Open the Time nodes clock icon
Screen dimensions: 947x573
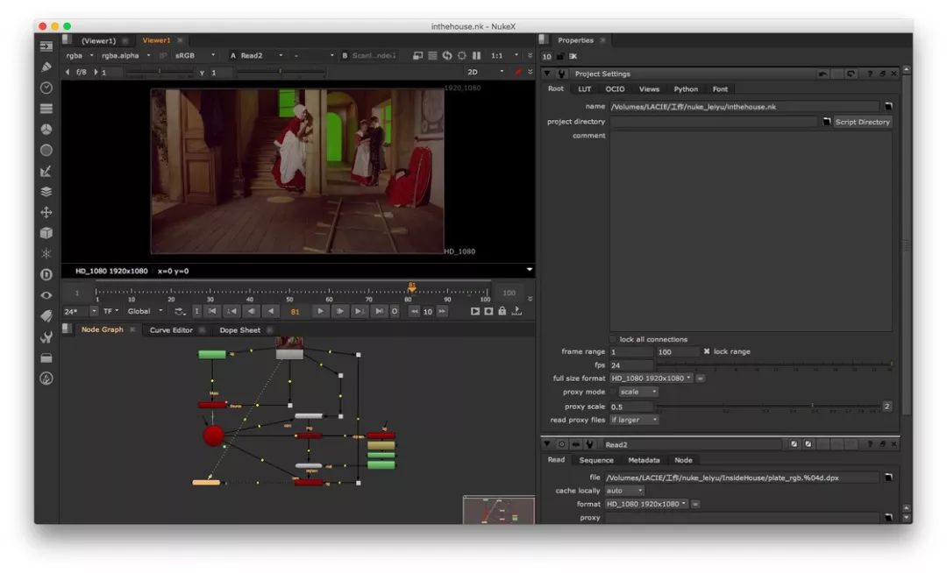click(x=46, y=88)
